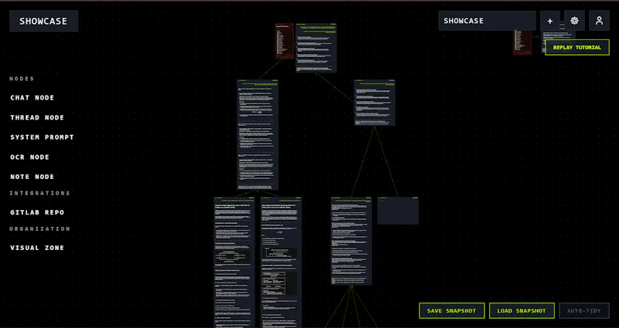
Task: Click the plus icon to add workspace
Action: click(x=550, y=21)
